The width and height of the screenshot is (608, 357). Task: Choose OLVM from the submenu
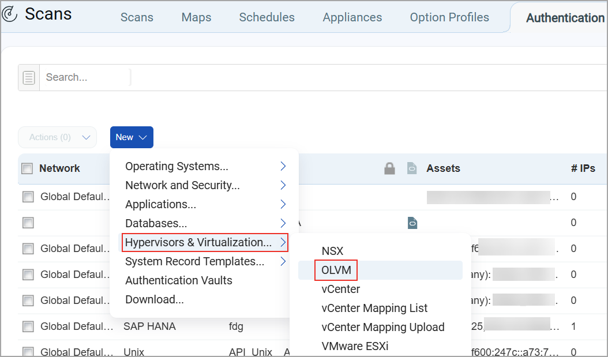336,270
